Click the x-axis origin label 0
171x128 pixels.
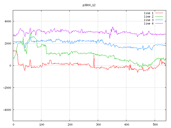tap(13, 125)
